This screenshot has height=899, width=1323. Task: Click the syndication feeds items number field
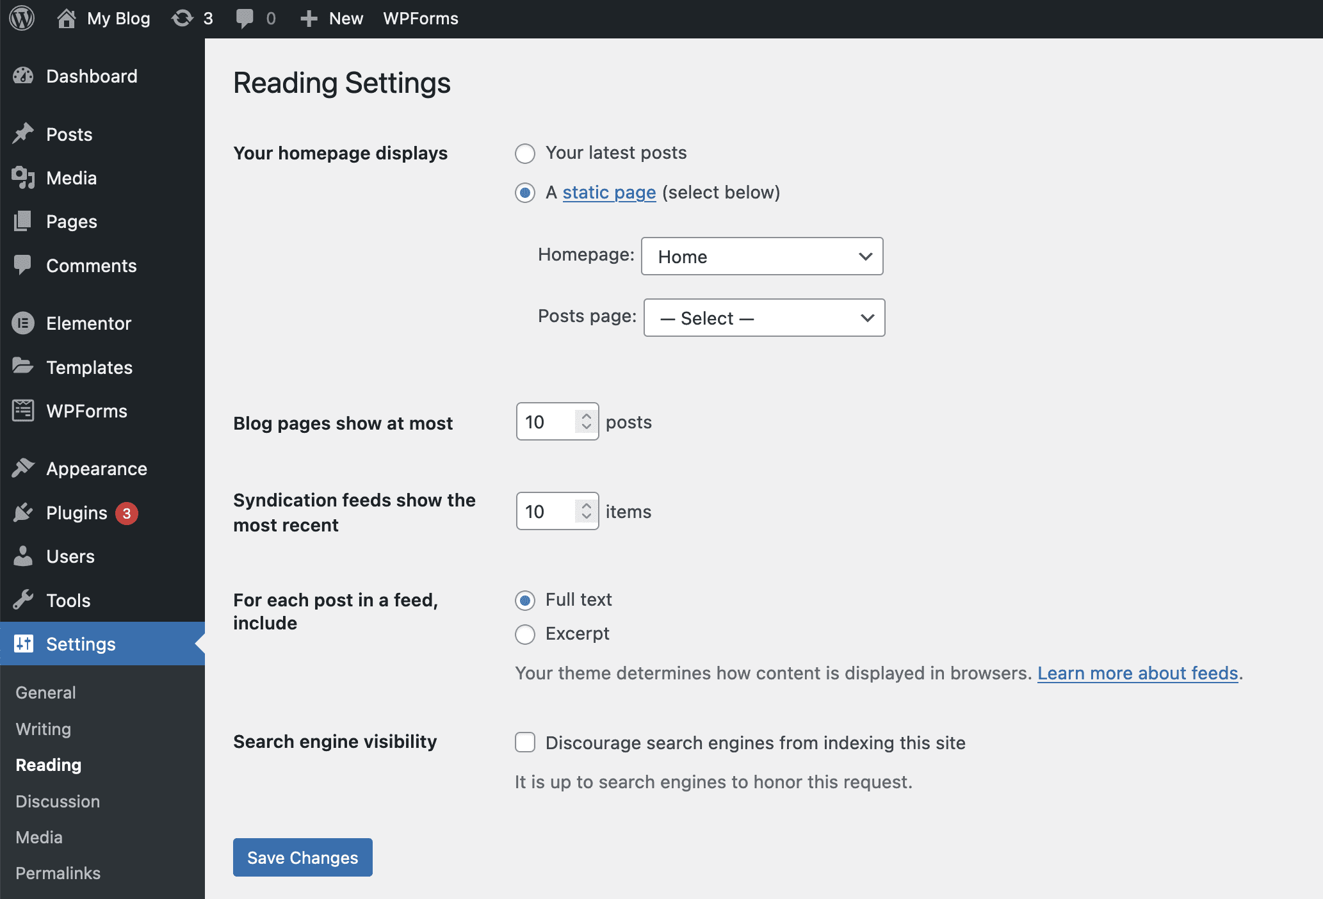click(x=546, y=512)
